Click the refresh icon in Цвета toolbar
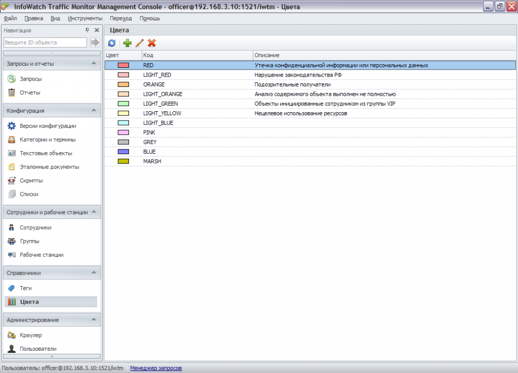The width and height of the screenshot is (518, 373). coord(112,43)
